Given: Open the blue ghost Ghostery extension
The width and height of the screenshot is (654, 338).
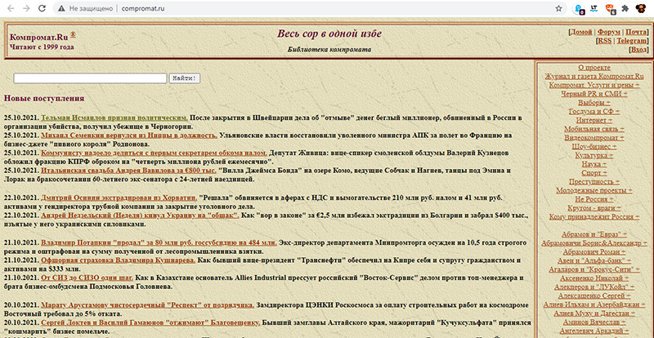Looking at the screenshot, I should 579,8.
